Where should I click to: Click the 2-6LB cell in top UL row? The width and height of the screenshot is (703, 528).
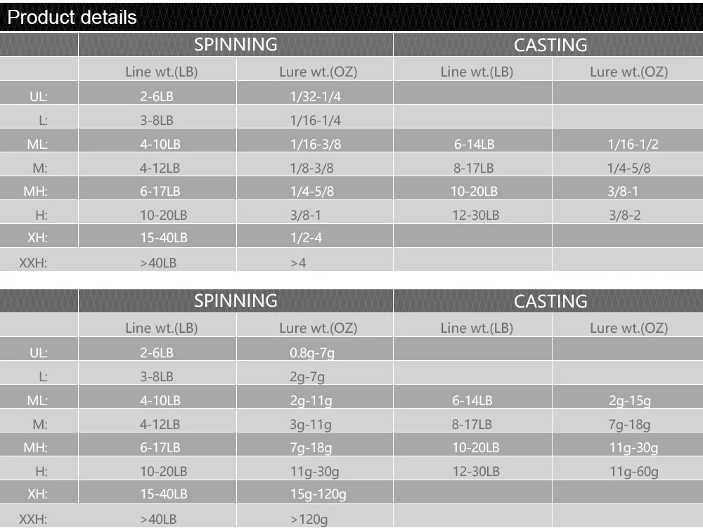(157, 96)
